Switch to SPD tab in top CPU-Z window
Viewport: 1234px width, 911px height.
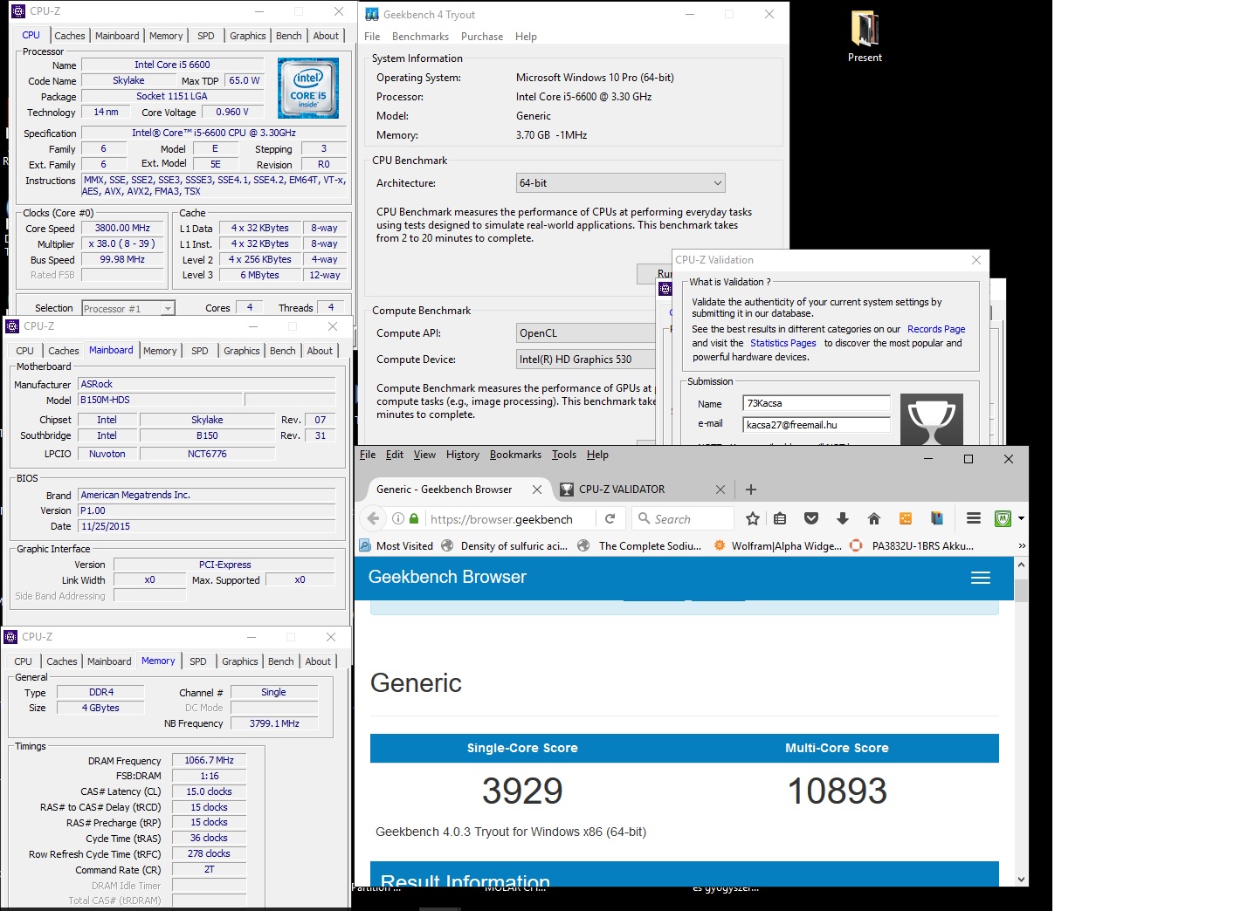pos(206,36)
